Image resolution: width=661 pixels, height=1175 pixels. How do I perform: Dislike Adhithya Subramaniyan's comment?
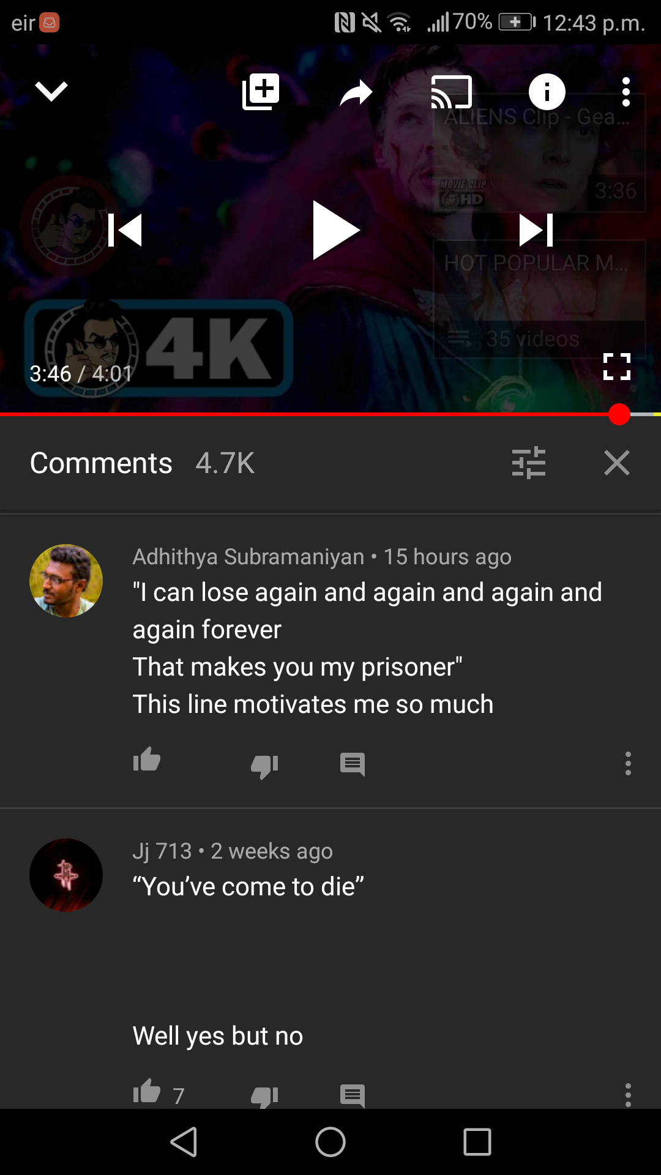tap(264, 765)
